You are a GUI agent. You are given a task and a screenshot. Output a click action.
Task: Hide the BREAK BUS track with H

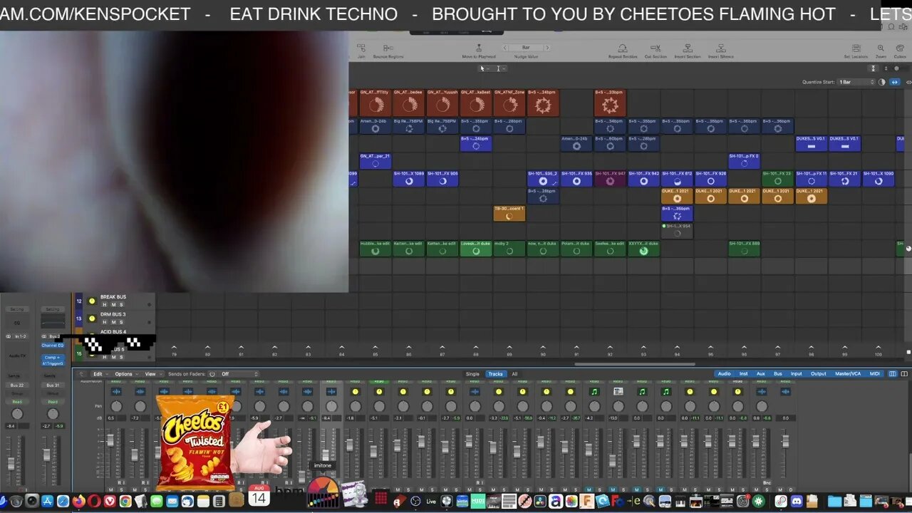pyautogui.click(x=105, y=304)
